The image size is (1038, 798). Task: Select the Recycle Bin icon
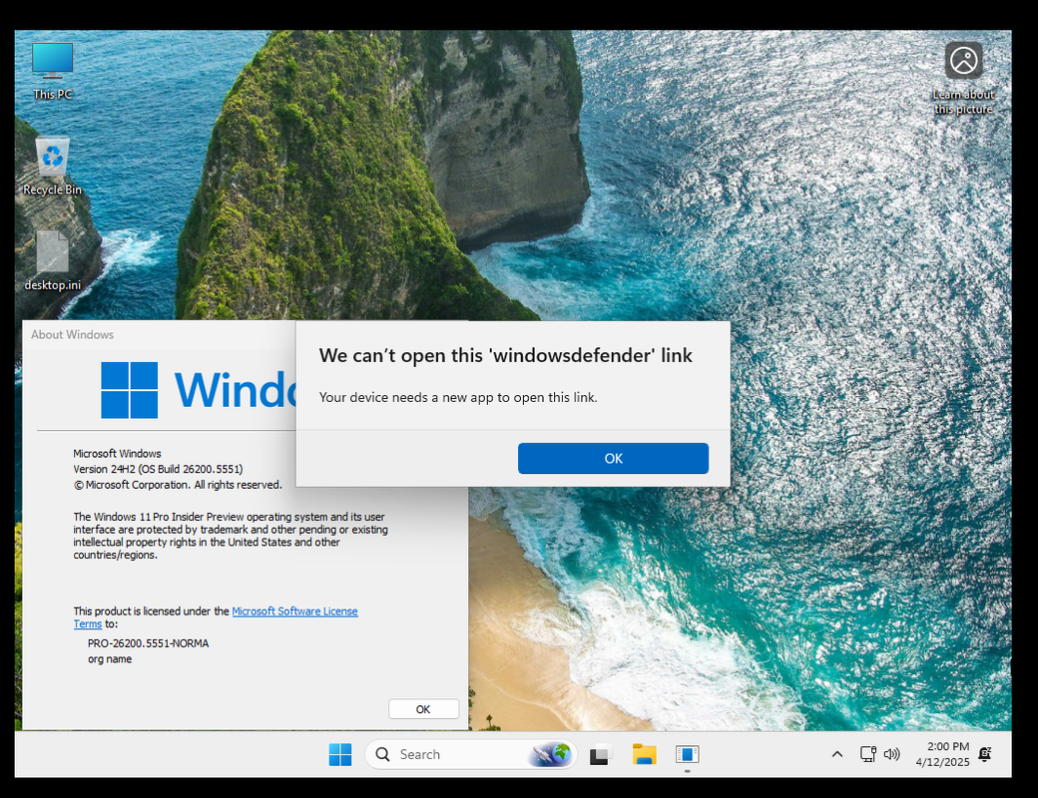[52, 167]
